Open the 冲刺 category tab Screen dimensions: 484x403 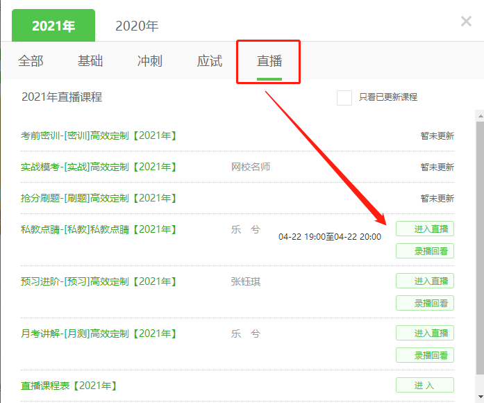click(x=150, y=61)
